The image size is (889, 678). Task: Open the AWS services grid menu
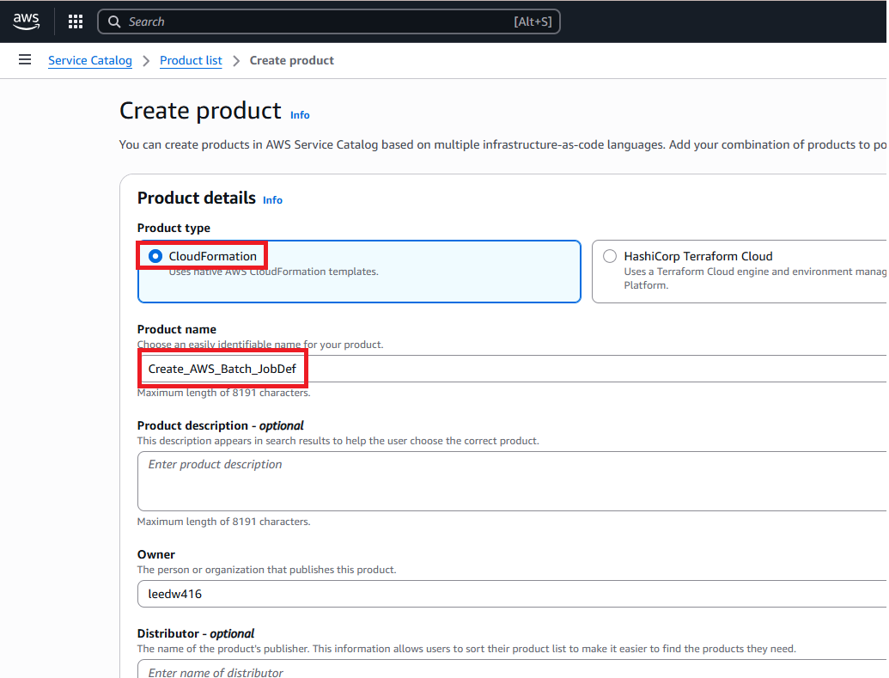[x=76, y=21]
